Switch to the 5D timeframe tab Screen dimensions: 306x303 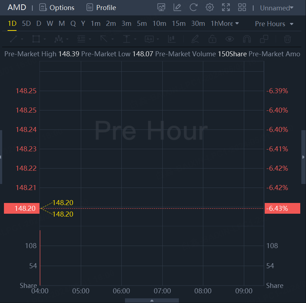click(26, 24)
